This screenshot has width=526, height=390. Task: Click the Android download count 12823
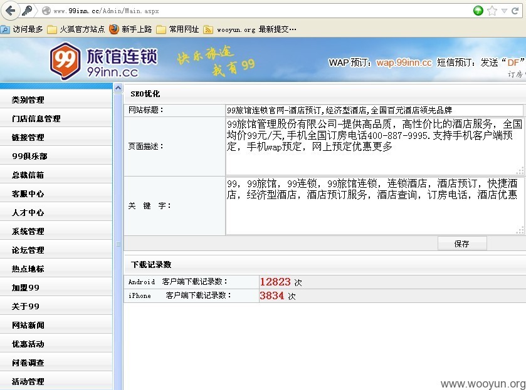pyautogui.click(x=275, y=282)
